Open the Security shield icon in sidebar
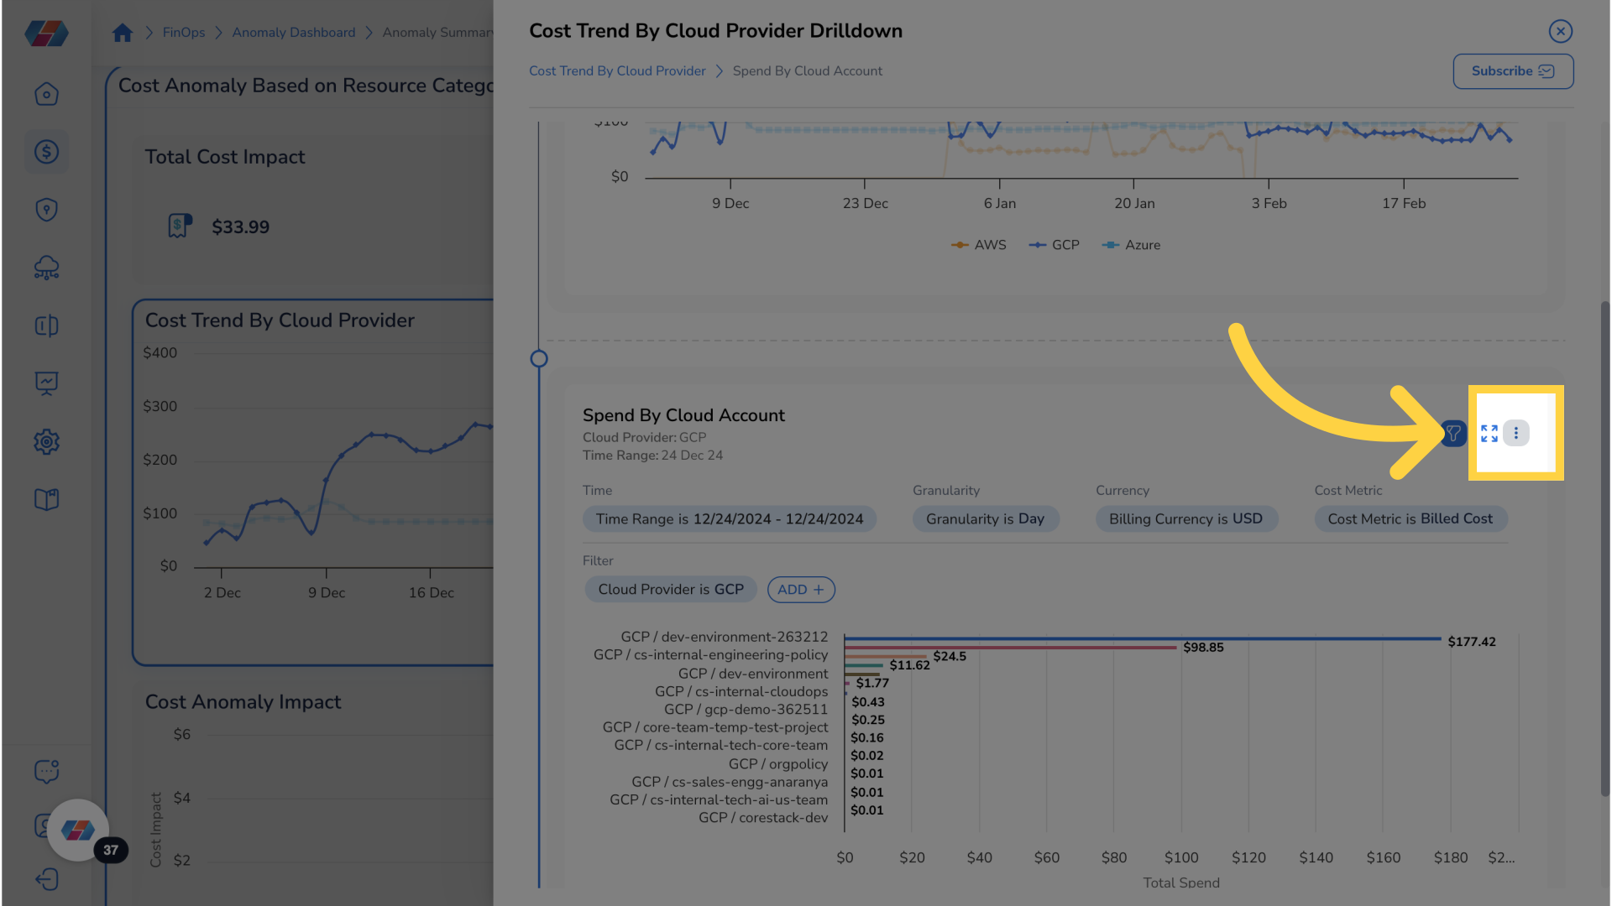Image resolution: width=1612 pixels, height=906 pixels. [x=46, y=210]
